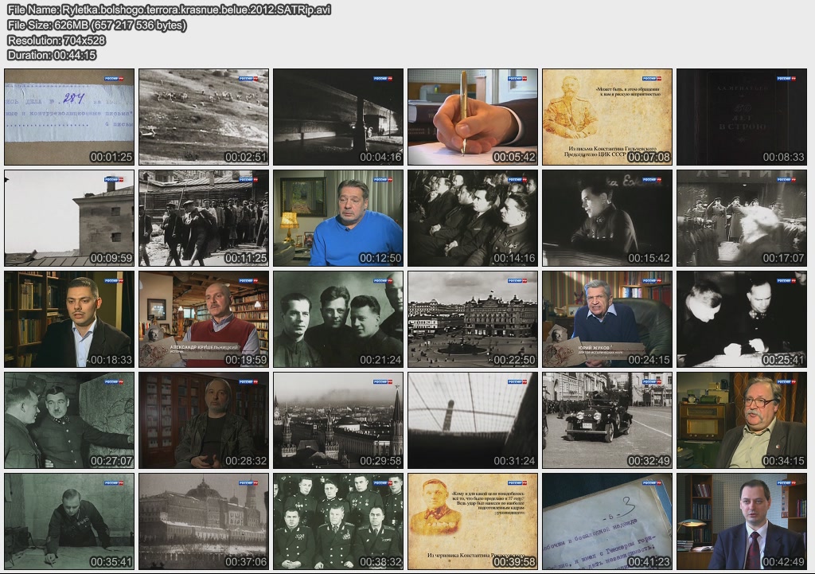Select the 00:18:33 thumbnail of man by bookshelf
815x574 pixels.
69,319
